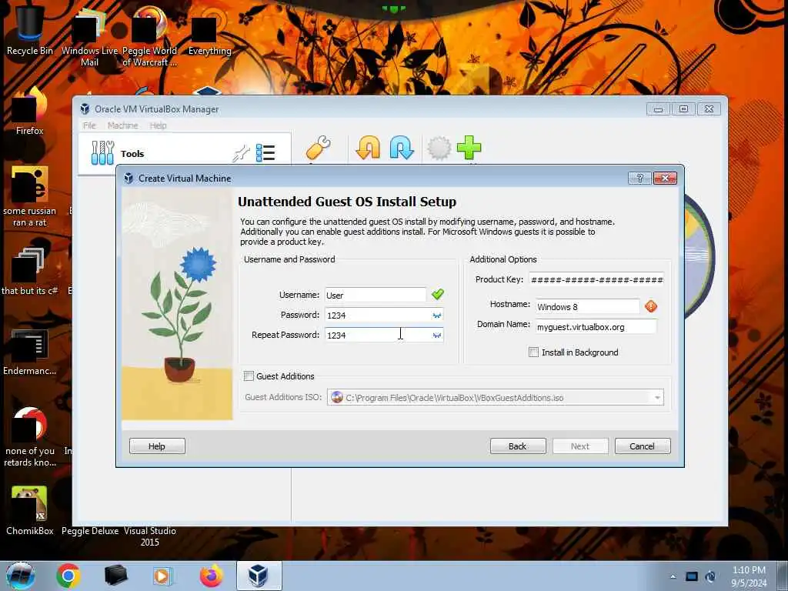Viewport: 788px width, 591px height.
Task: Open the Help menu in the menu bar
Action: tap(158, 125)
